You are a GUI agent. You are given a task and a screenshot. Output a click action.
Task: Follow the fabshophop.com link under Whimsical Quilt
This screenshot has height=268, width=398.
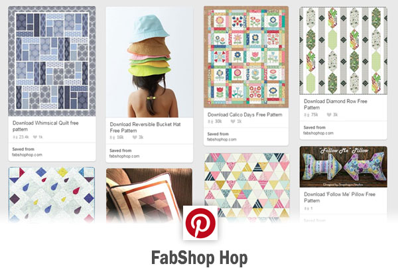[27, 155]
